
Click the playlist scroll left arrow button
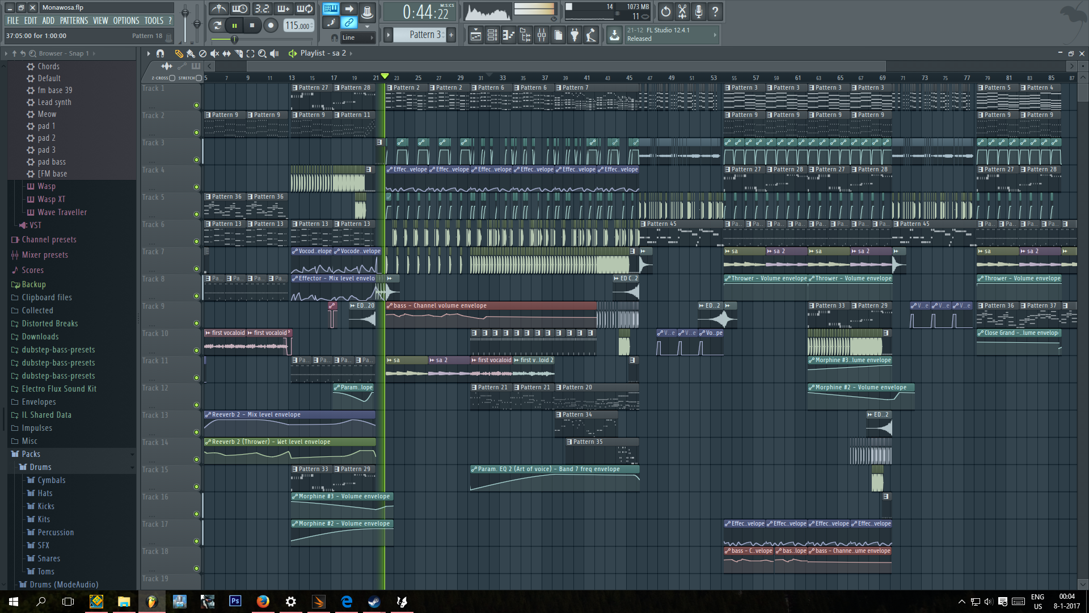[210, 66]
